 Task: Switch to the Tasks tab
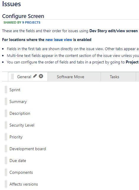point(118,77)
